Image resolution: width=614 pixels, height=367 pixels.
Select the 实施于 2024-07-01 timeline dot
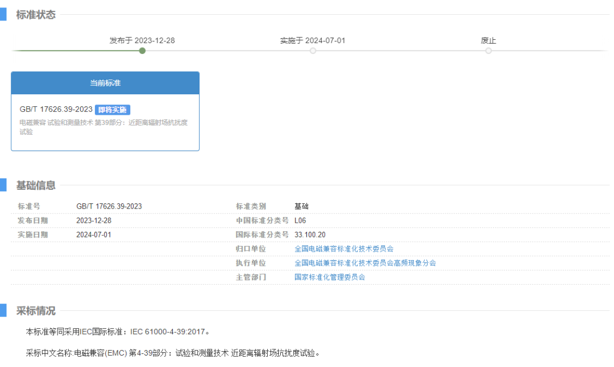click(x=313, y=51)
